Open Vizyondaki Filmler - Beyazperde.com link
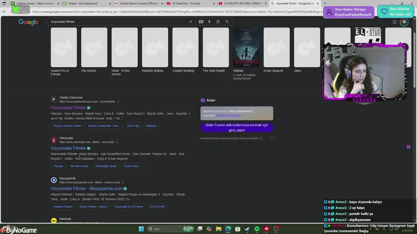417x234 pixels. coord(87,188)
